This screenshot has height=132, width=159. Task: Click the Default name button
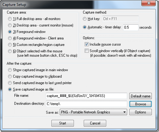click(140, 96)
